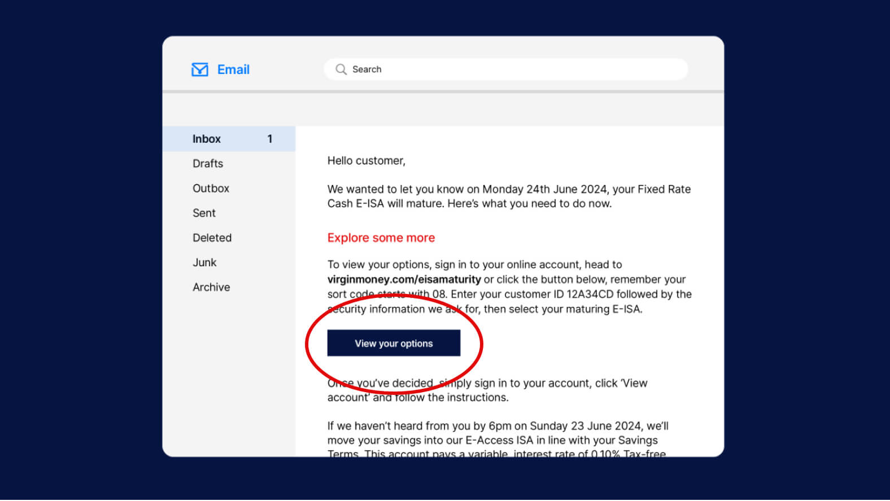The width and height of the screenshot is (890, 501).
Task: Follow the virginmoney.com/eisamaturity link
Action: coord(404,279)
